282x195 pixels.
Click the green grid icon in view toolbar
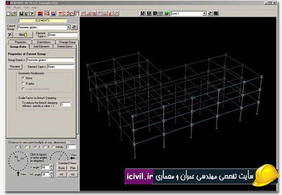[155, 13]
